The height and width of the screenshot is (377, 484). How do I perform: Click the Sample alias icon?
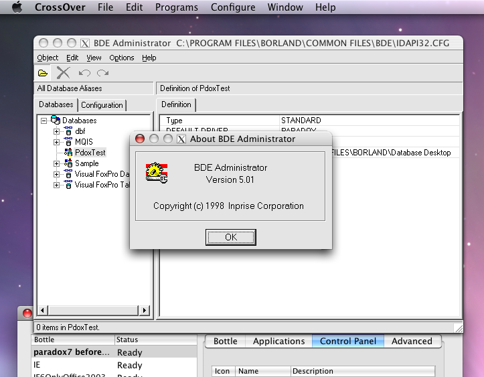[68, 163]
